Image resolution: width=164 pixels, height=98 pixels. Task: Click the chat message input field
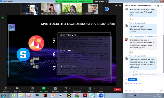(143, 83)
